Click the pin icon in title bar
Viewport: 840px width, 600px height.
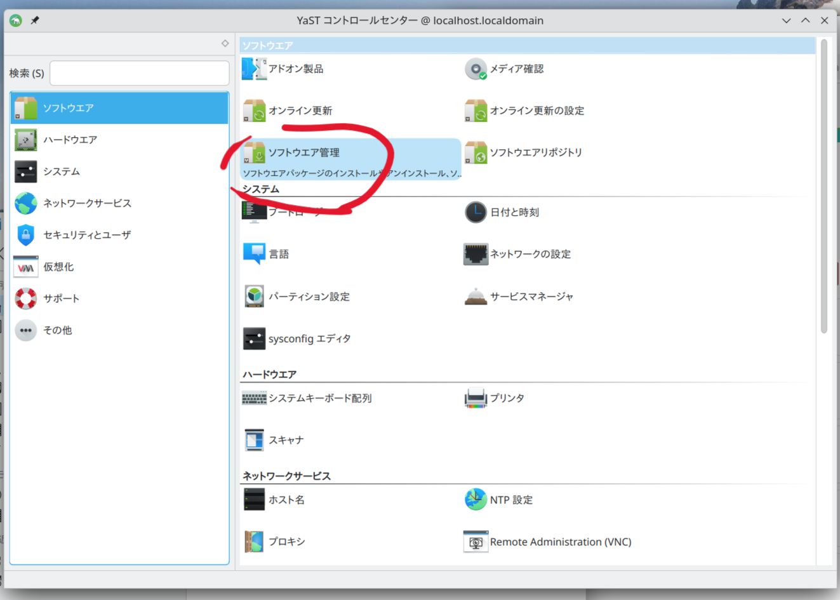tap(35, 20)
